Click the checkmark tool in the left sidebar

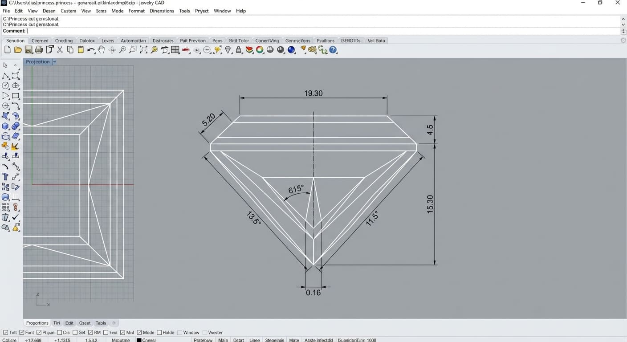[16, 217]
